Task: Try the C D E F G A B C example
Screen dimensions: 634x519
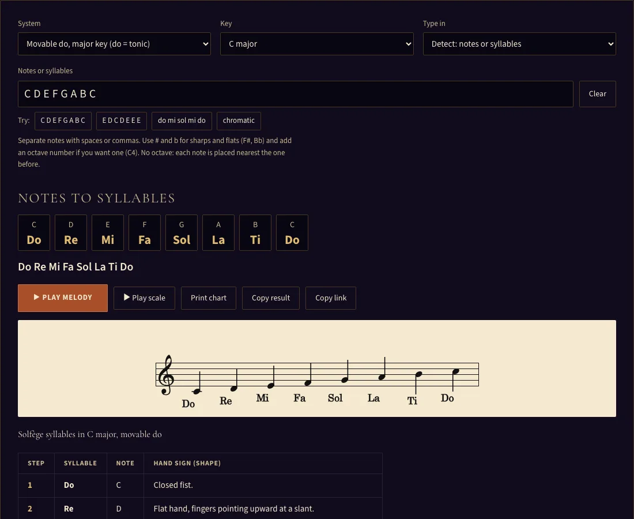Action: 63,121
